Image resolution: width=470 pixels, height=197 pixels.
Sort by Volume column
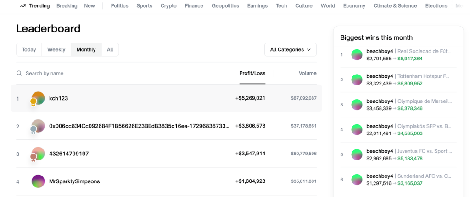tap(308, 73)
